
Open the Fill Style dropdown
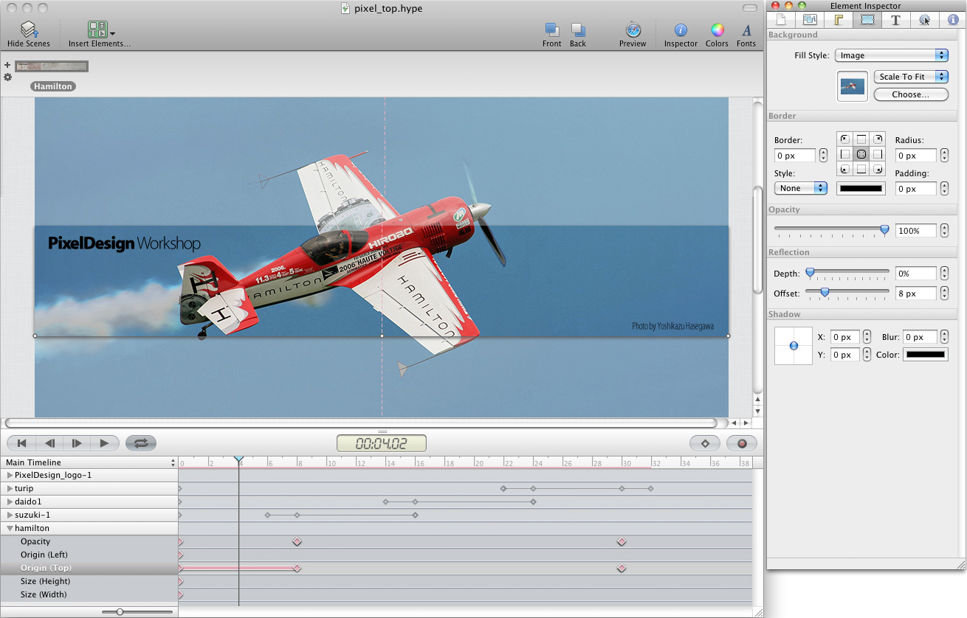point(892,55)
